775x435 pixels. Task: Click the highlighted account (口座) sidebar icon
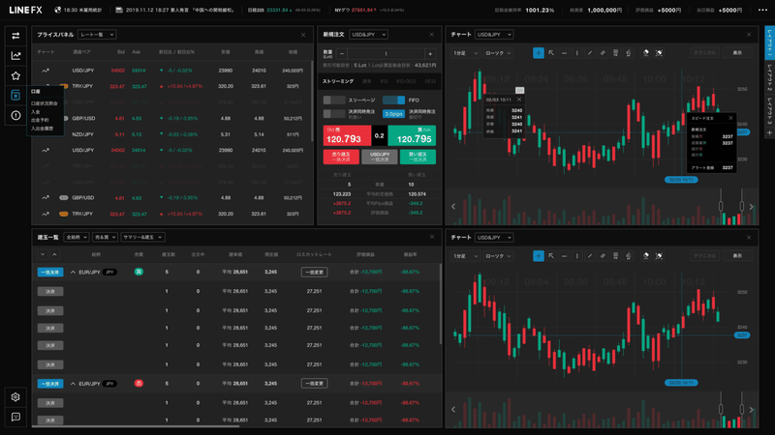(15, 95)
